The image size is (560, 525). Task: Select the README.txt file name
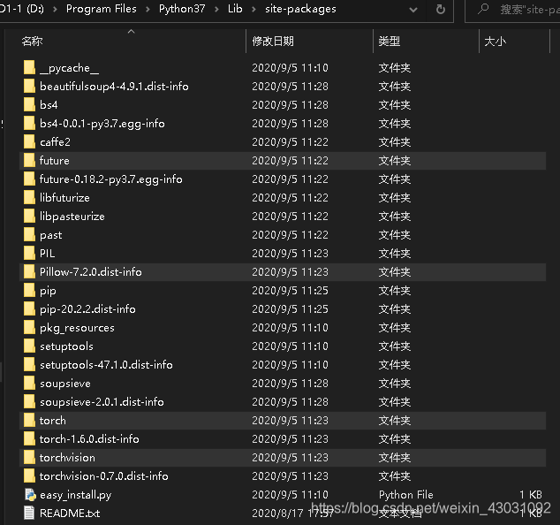tap(70, 514)
